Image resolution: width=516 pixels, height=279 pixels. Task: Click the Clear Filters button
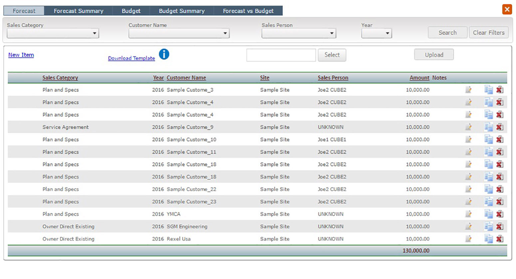488,33
